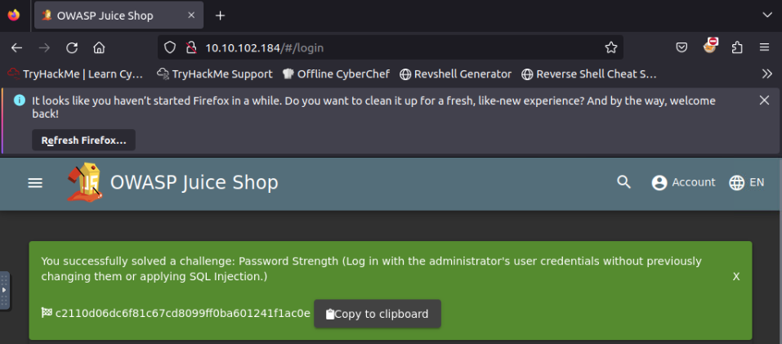This screenshot has width=782, height=344.
Task: Reload the page using the refresh icon
Action: tap(72, 47)
